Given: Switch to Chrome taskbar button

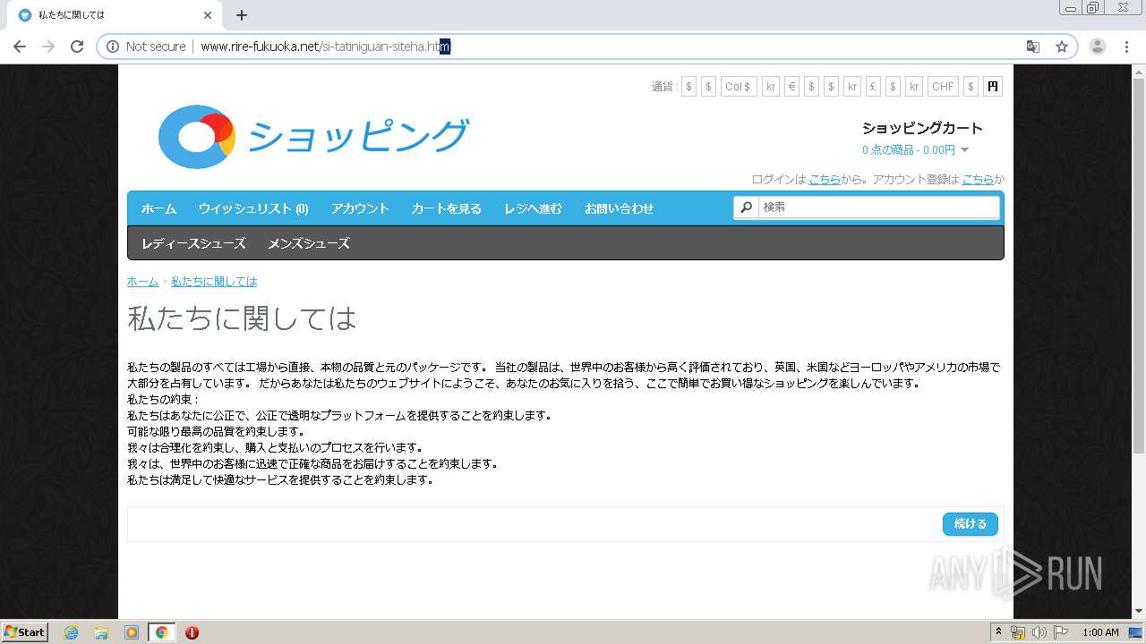Looking at the screenshot, I should (161, 632).
